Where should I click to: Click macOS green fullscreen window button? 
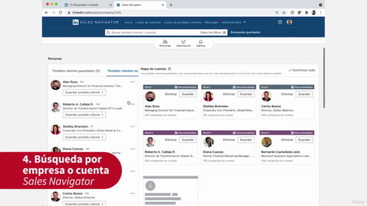click(56, 4)
